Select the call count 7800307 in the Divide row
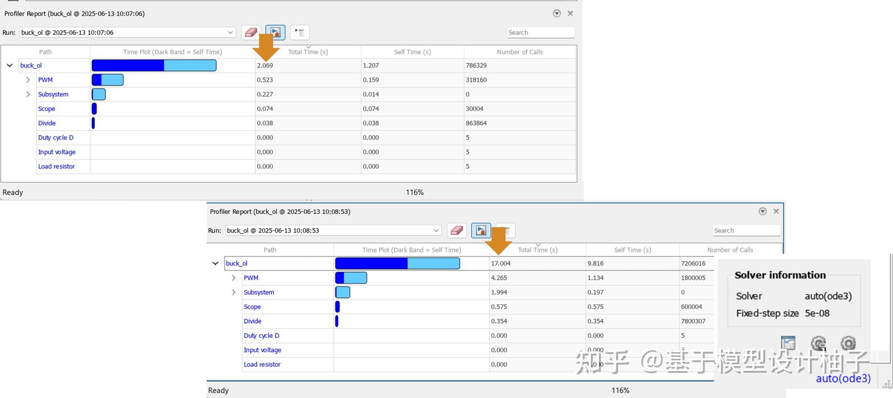 point(693,321)
